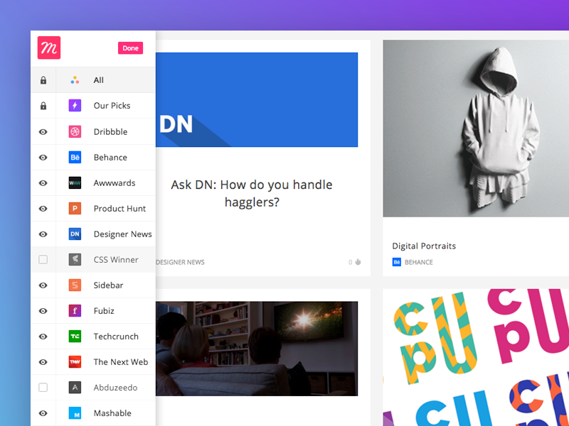The height and width of the screenshot is (426, 569).
Task: Click DESIGNER NEWS source label on card
Action: click(180, 262)
